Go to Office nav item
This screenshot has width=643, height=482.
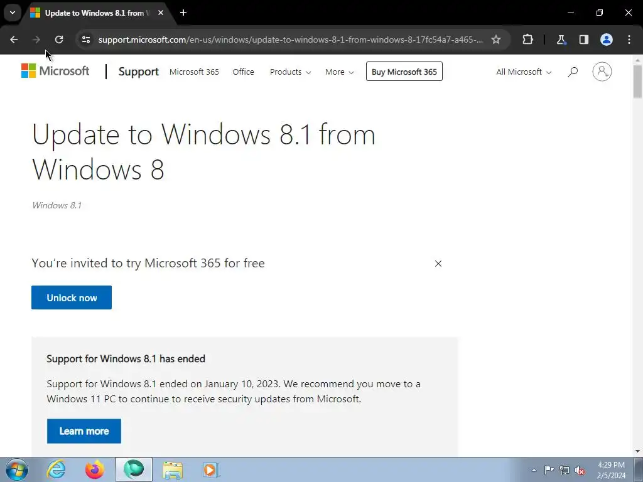(x=243, y=72)
